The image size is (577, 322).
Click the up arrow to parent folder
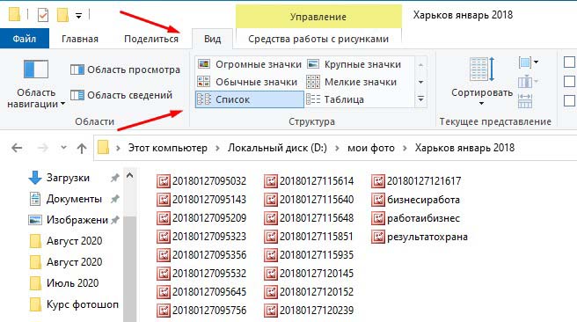[x=82, y=149]
